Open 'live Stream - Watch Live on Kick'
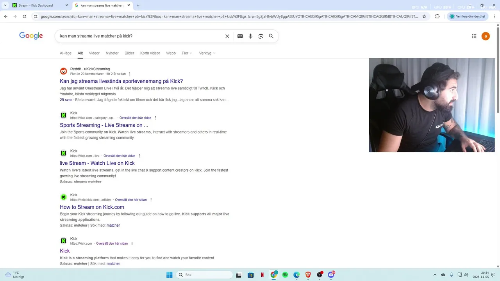 click(97, 163)
